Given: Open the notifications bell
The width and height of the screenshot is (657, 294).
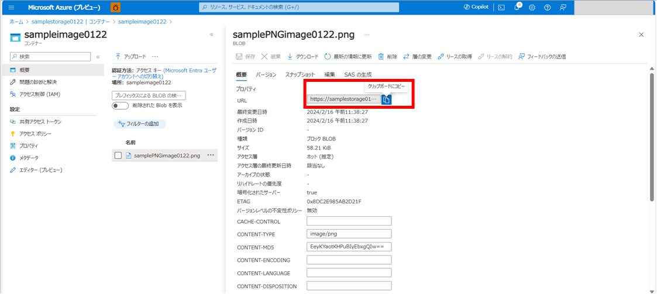Looking at the screenshot, I should point(517,8).
